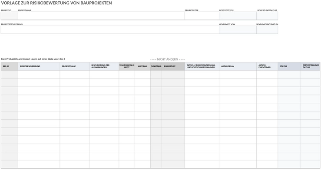
Task: Click the first row cell under STATUS
Action: click(x=289, y=75)
